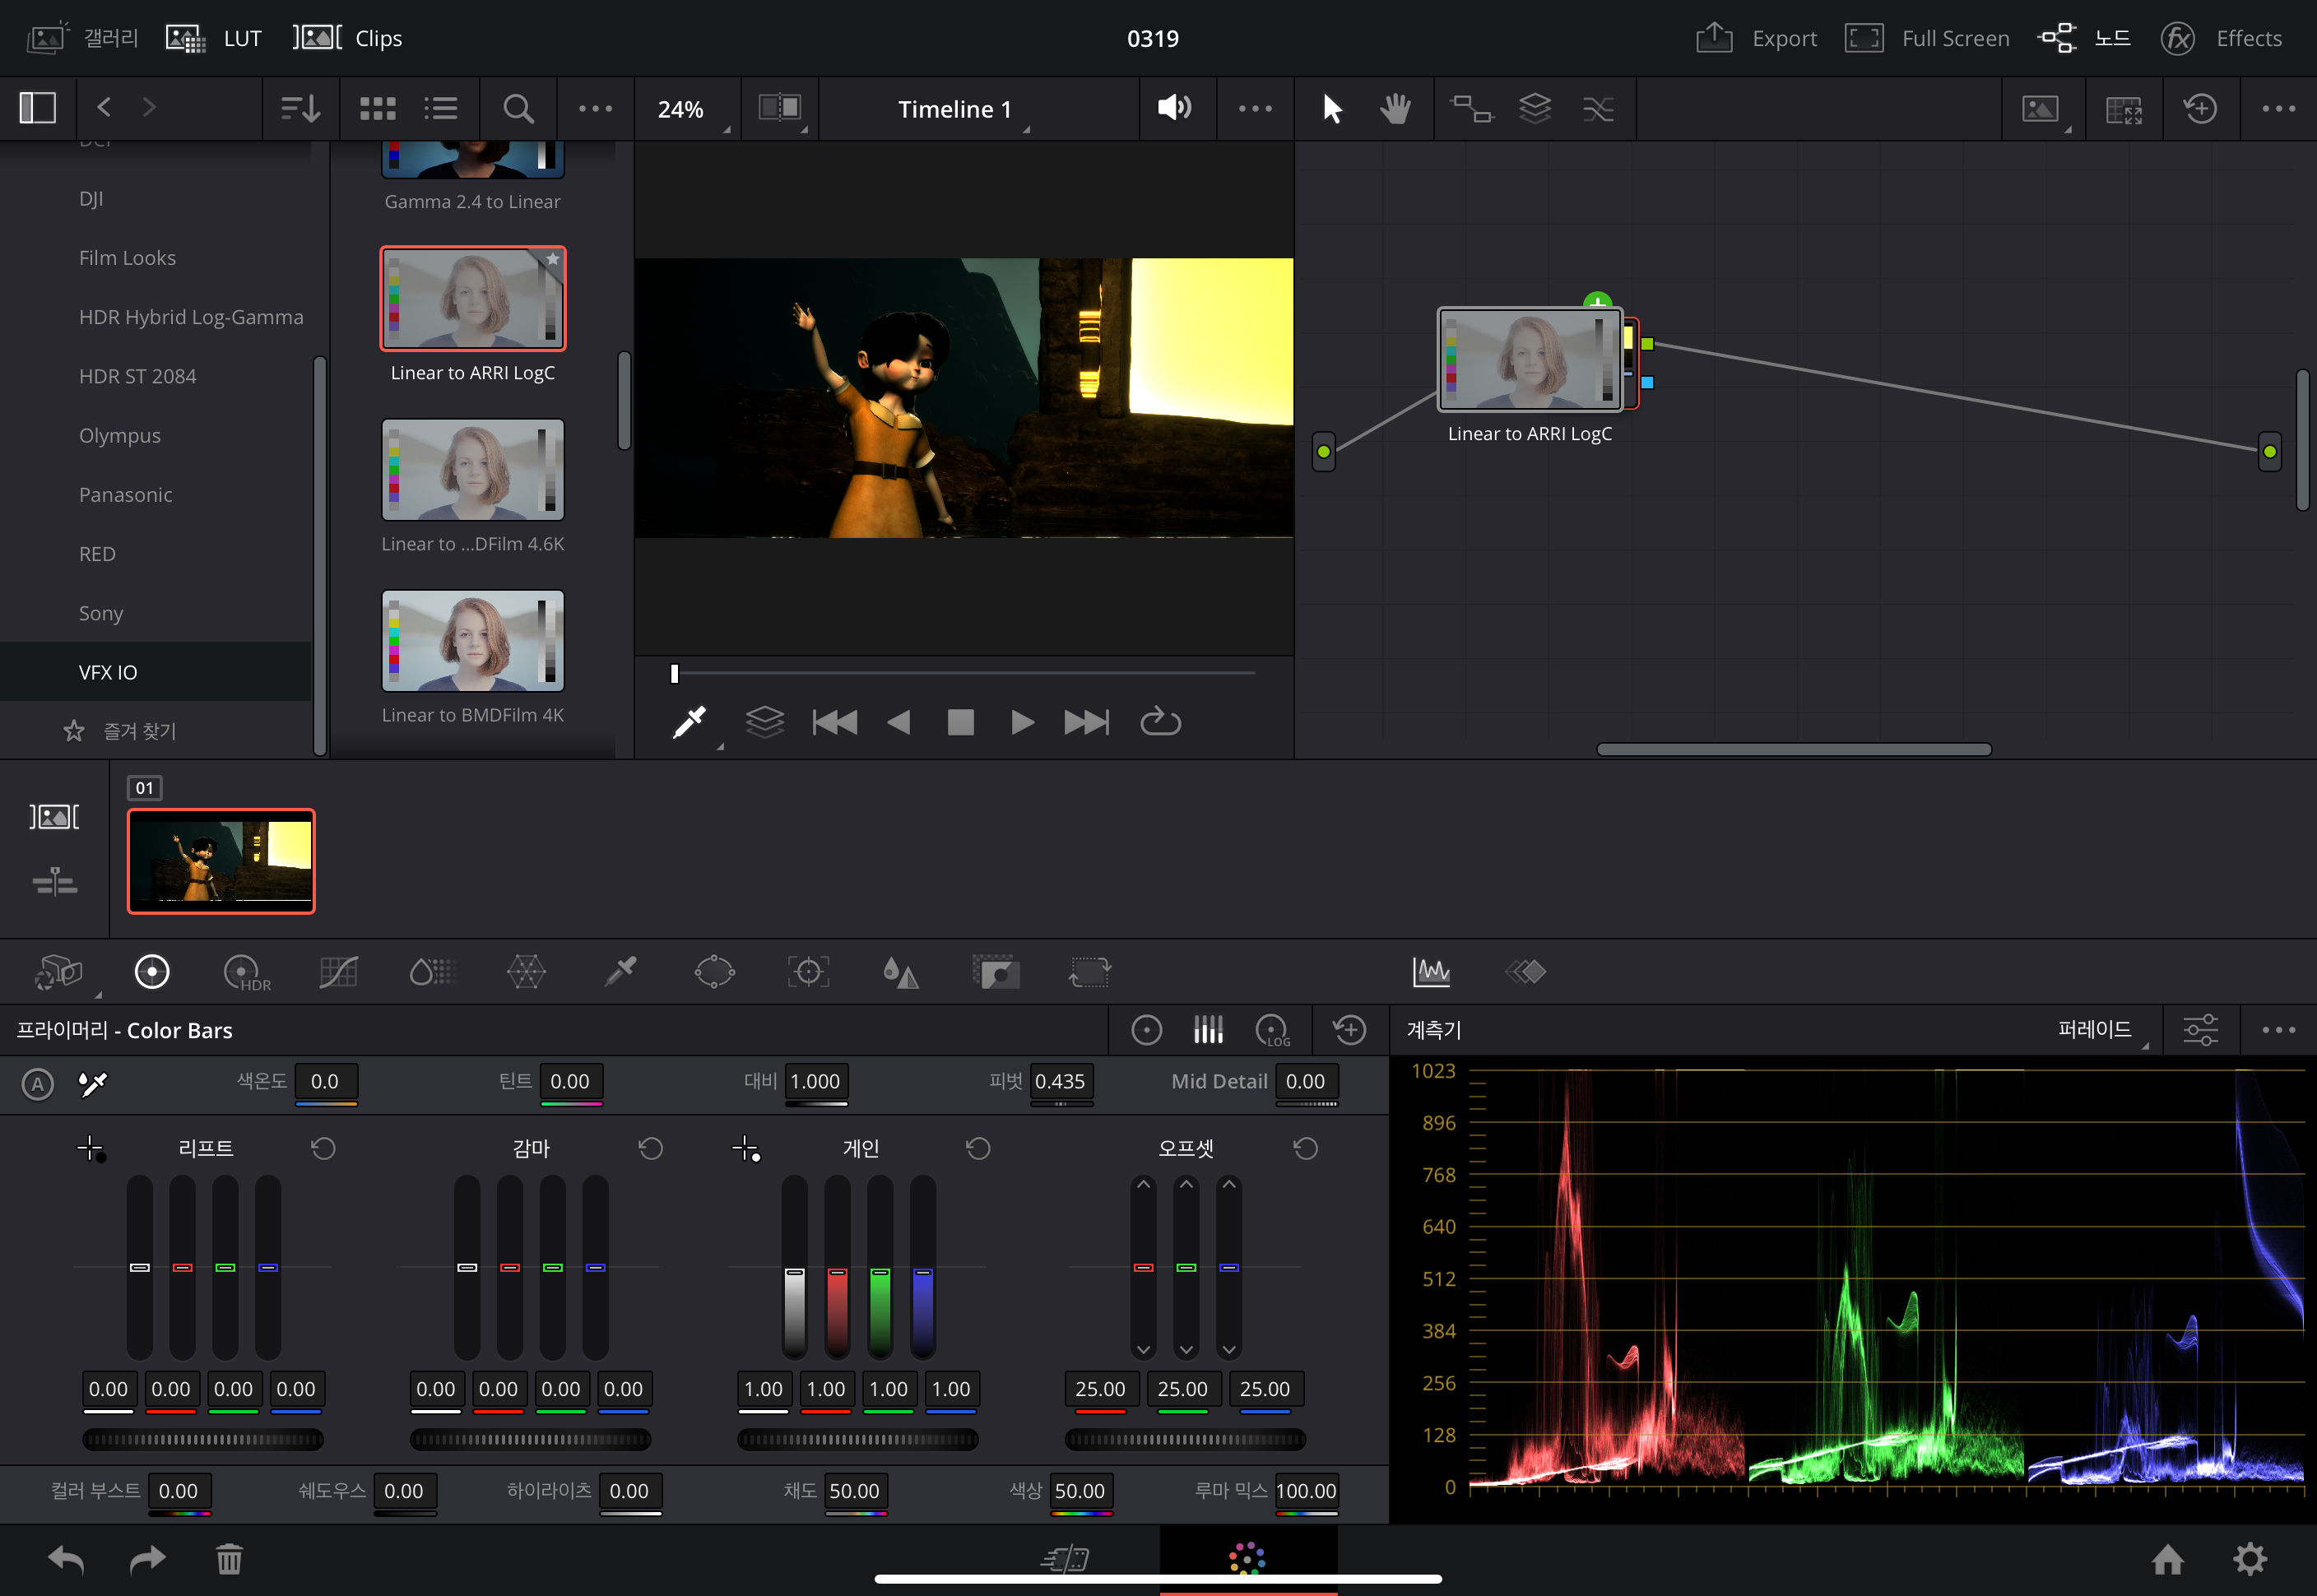
Task: Toggle the Clips timeline view icon
Action: (54, 816)
